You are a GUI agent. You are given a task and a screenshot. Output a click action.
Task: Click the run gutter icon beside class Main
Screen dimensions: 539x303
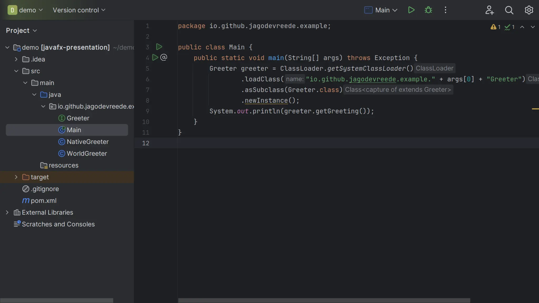tap(159, 47)
